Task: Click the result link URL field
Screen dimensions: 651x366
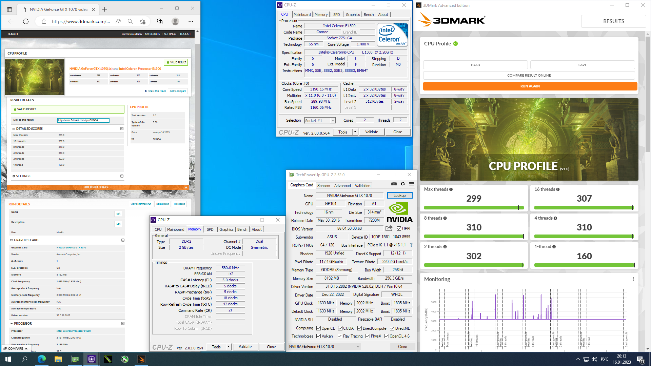Action: [x=83, y=120]
